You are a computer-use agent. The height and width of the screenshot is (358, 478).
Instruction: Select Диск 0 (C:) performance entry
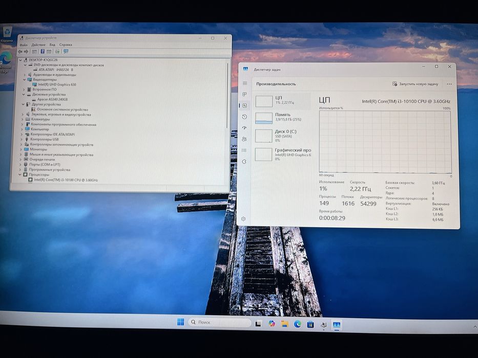pyautogui.click(x=283, y=136)
